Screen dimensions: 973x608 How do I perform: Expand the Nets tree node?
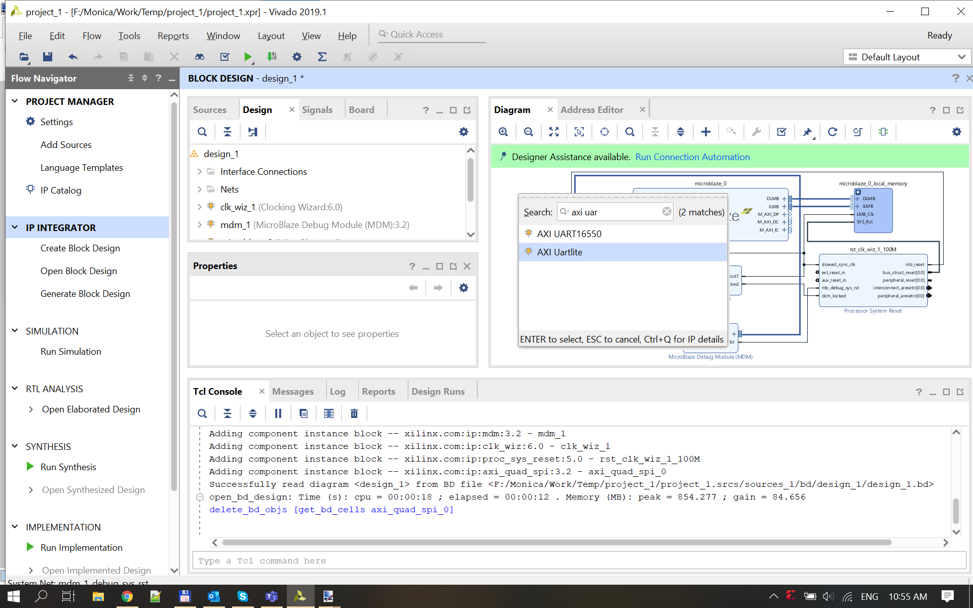[199, 189]
